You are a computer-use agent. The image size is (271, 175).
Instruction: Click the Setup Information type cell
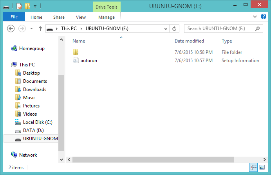coord(240,61)
